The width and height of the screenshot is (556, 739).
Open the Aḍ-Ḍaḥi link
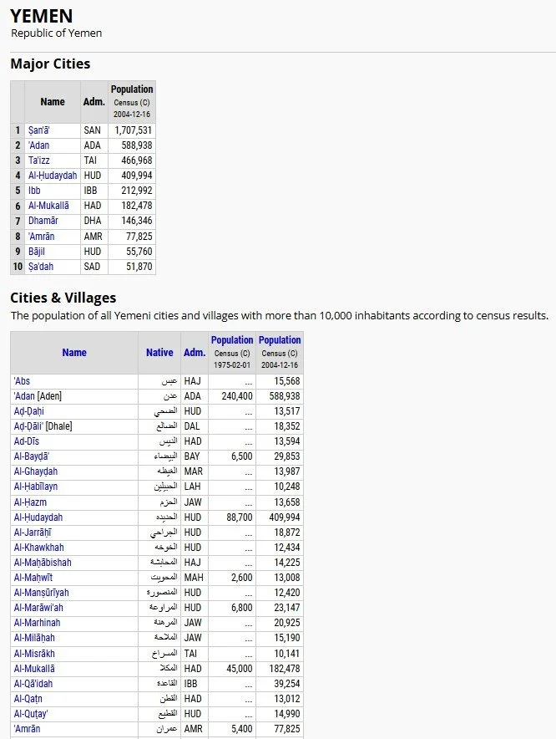(x=28, y=411)
